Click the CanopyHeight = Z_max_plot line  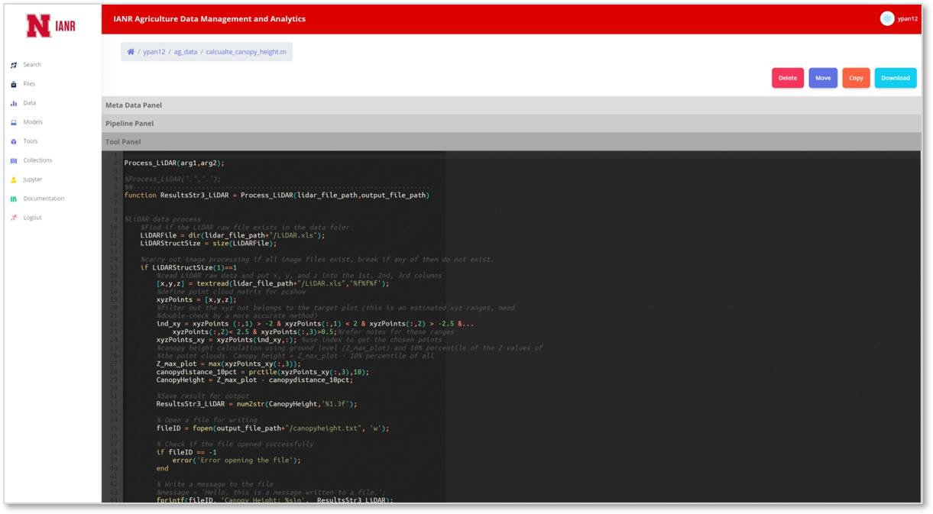click(x=254, y=380)
